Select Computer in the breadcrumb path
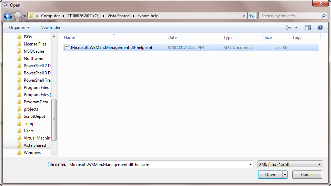This screenshot has width=331, height=186. pos(50,16)
